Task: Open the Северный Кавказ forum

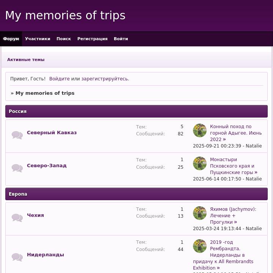Action: click(x=52, y=133)
